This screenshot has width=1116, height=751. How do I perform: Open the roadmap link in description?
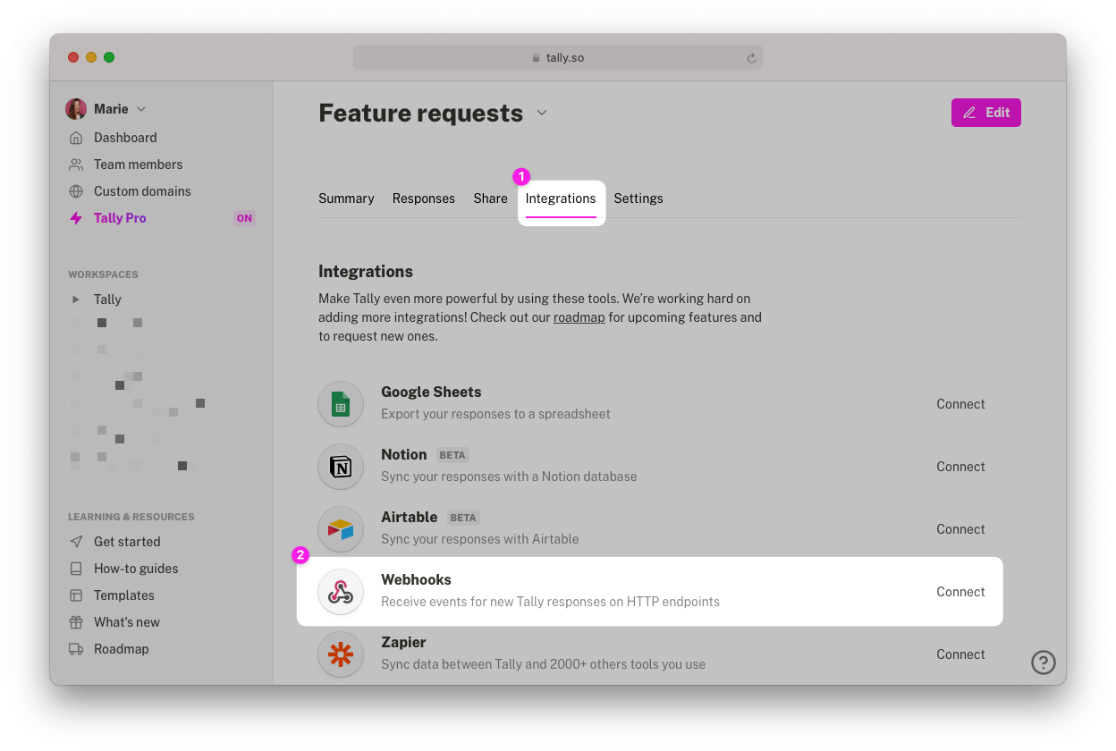tap(579, 317)
